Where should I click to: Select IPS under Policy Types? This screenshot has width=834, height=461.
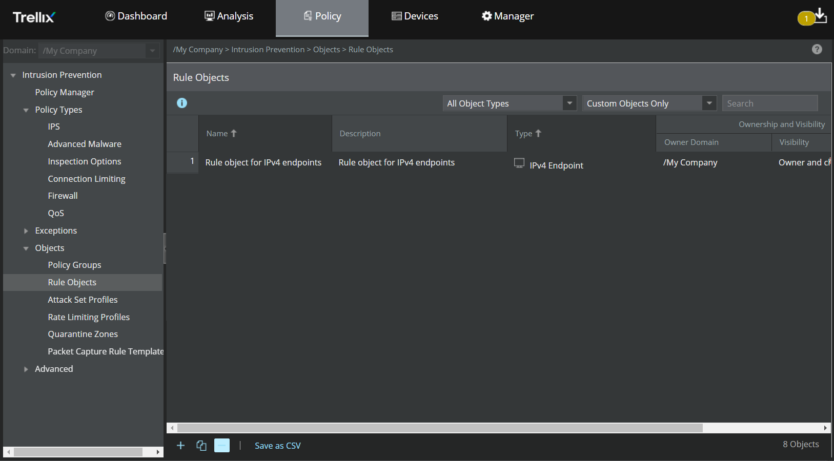[54, 127]
